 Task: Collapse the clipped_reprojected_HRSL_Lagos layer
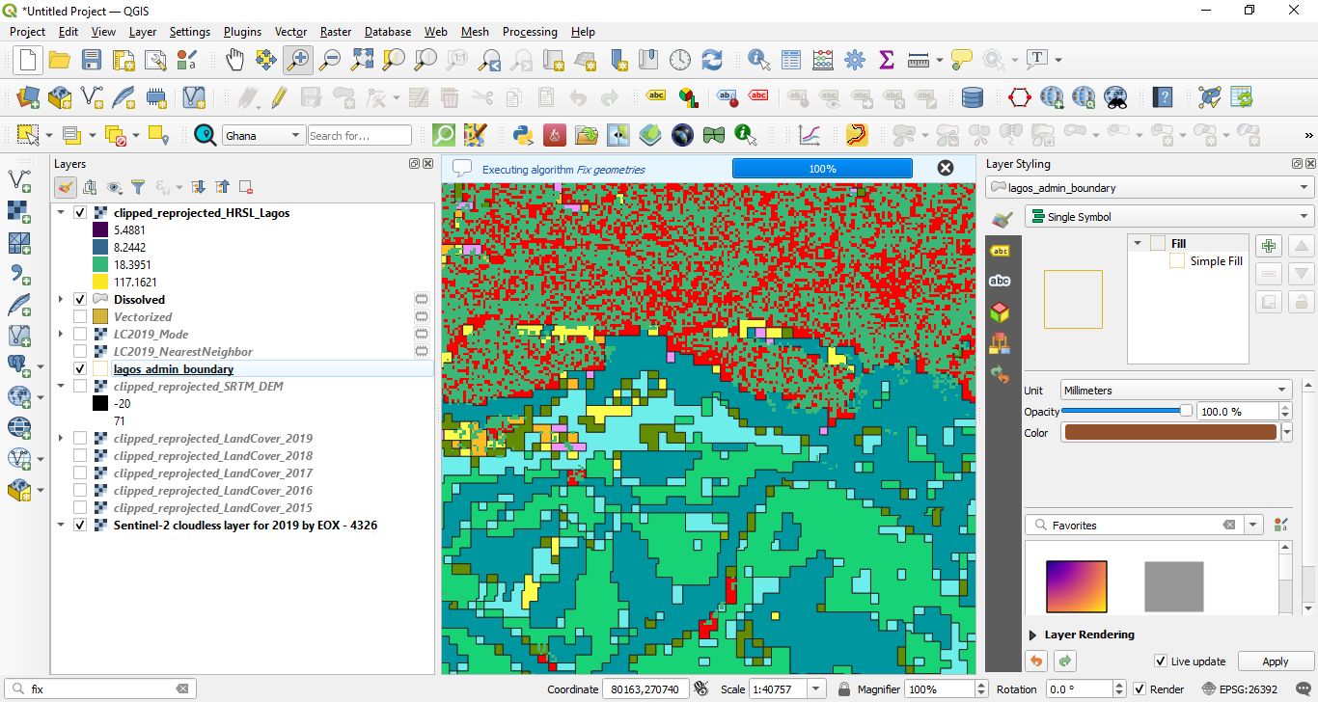coord(62,213)
